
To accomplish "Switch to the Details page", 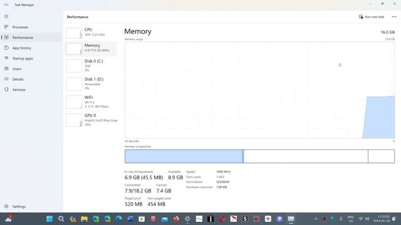I will pos(31,79).
